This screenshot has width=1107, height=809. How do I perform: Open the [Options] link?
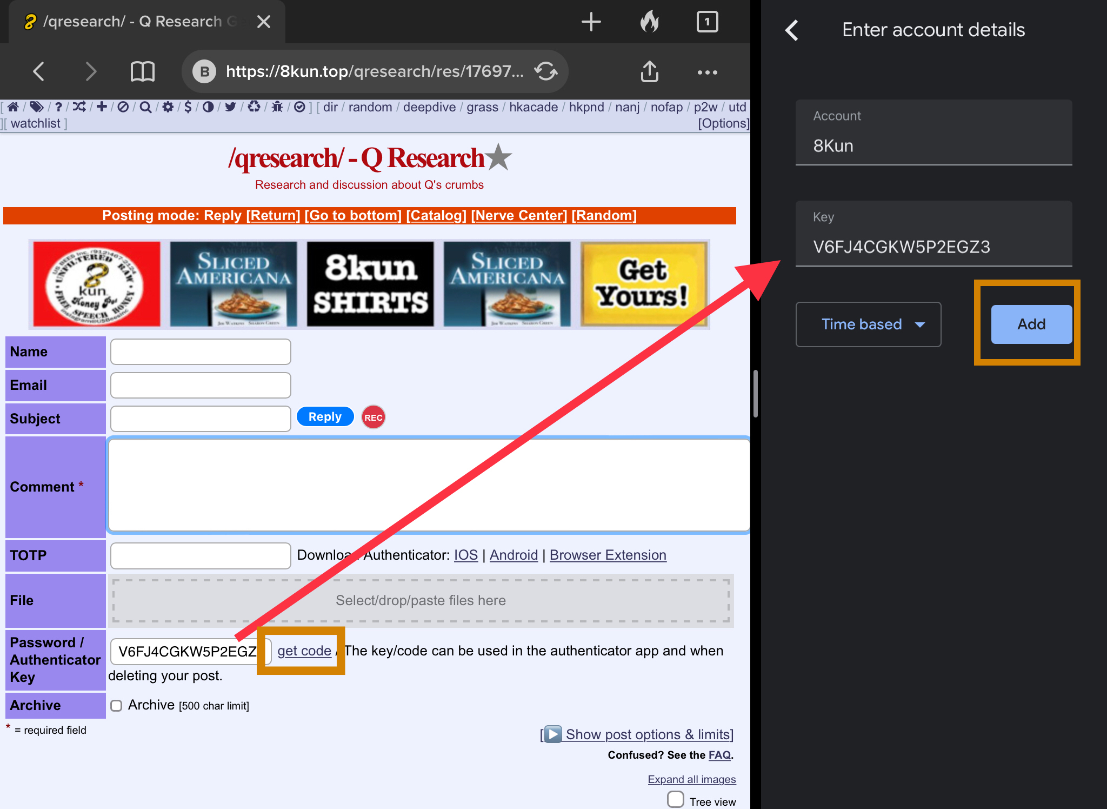coord(723,123)
